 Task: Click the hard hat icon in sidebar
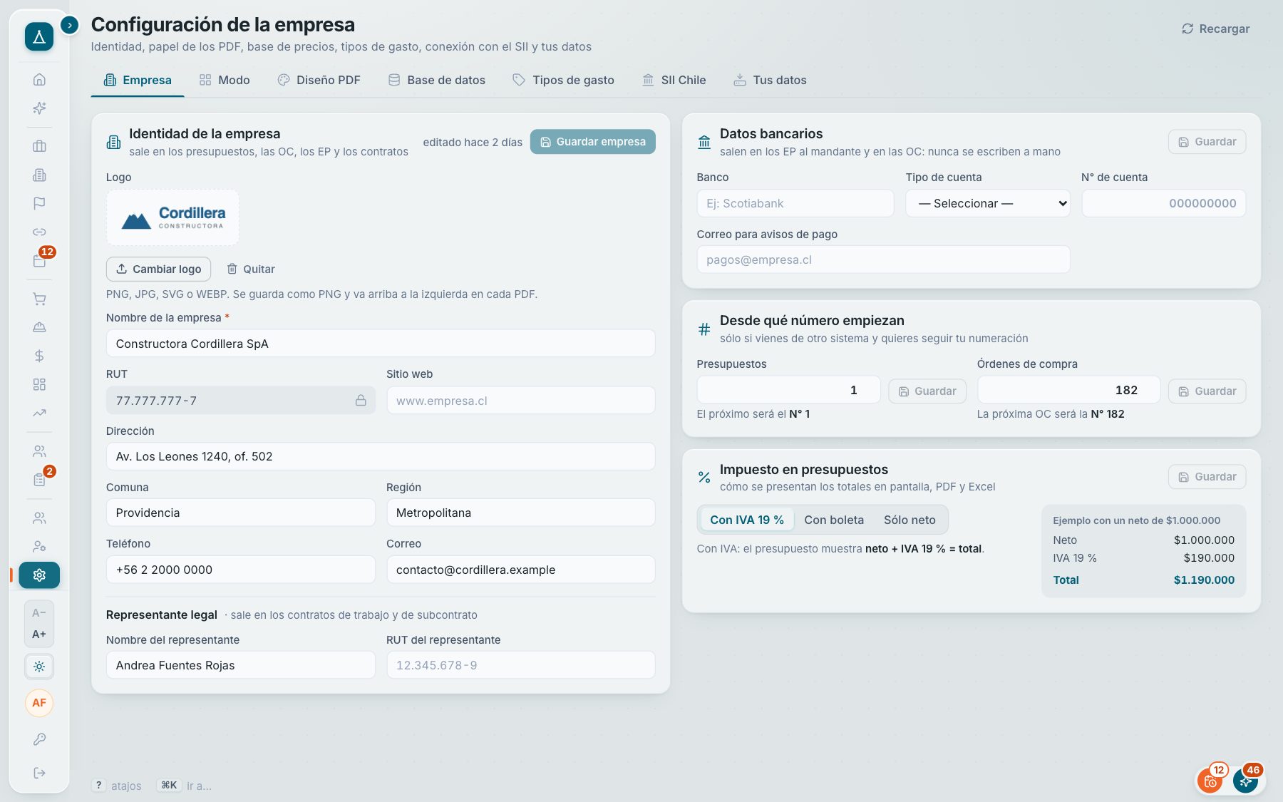[x=39, y=327]
